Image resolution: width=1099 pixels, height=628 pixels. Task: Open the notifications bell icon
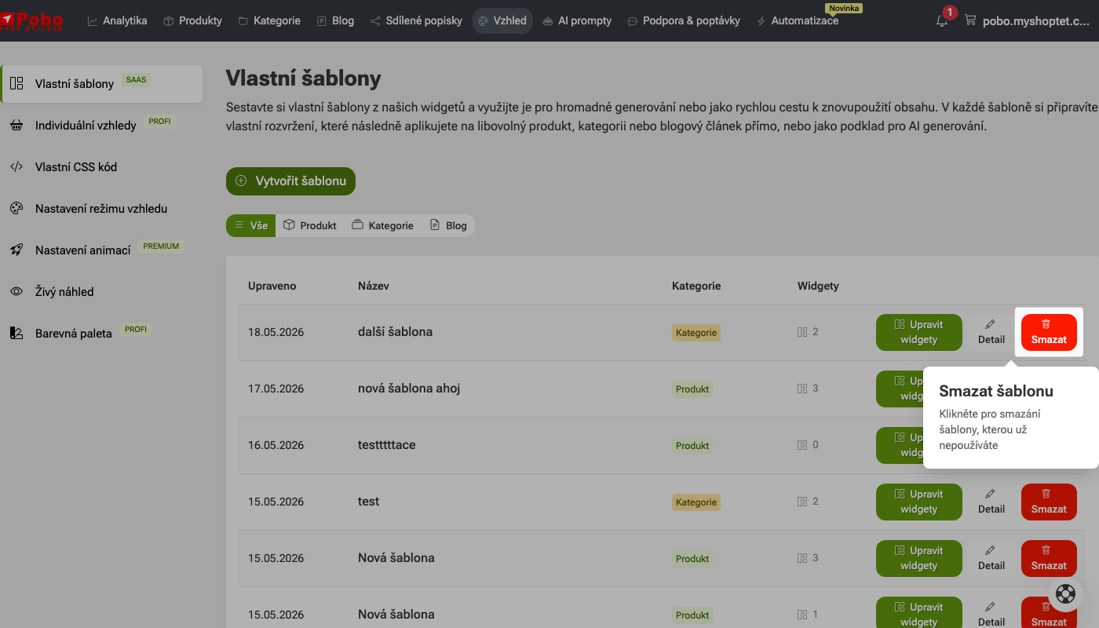point(942,21)
